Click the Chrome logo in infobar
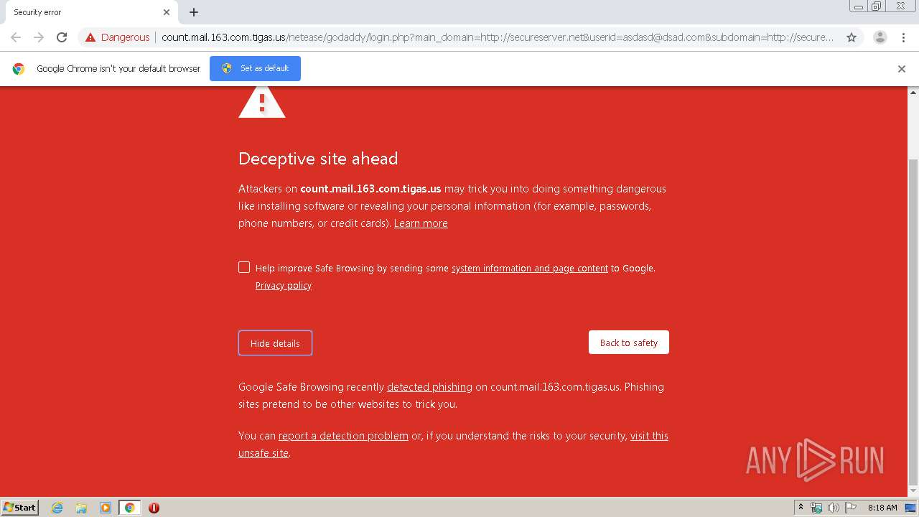This screenshot has width=919, height=517. point(19,69)
